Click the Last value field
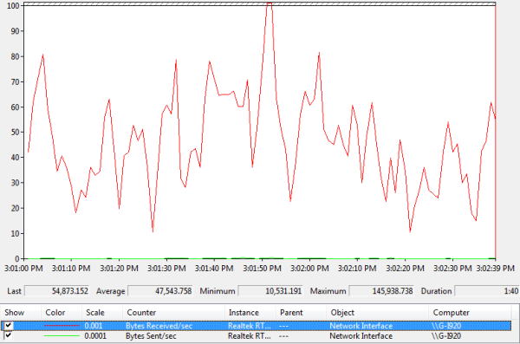Viewport: 520px width, 344px height. pos(56,291)
